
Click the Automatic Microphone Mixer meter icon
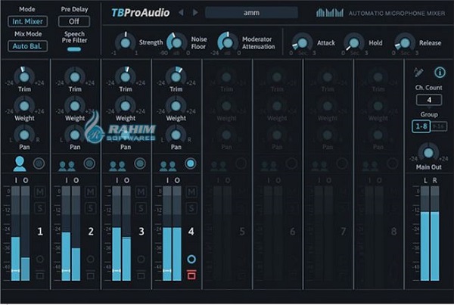330,13
